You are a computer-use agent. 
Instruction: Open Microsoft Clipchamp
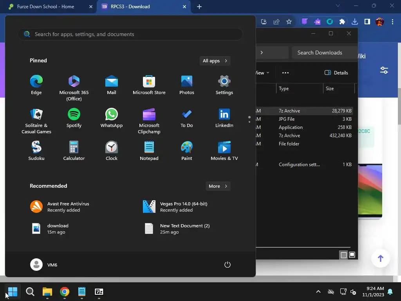tap(149, 121)
